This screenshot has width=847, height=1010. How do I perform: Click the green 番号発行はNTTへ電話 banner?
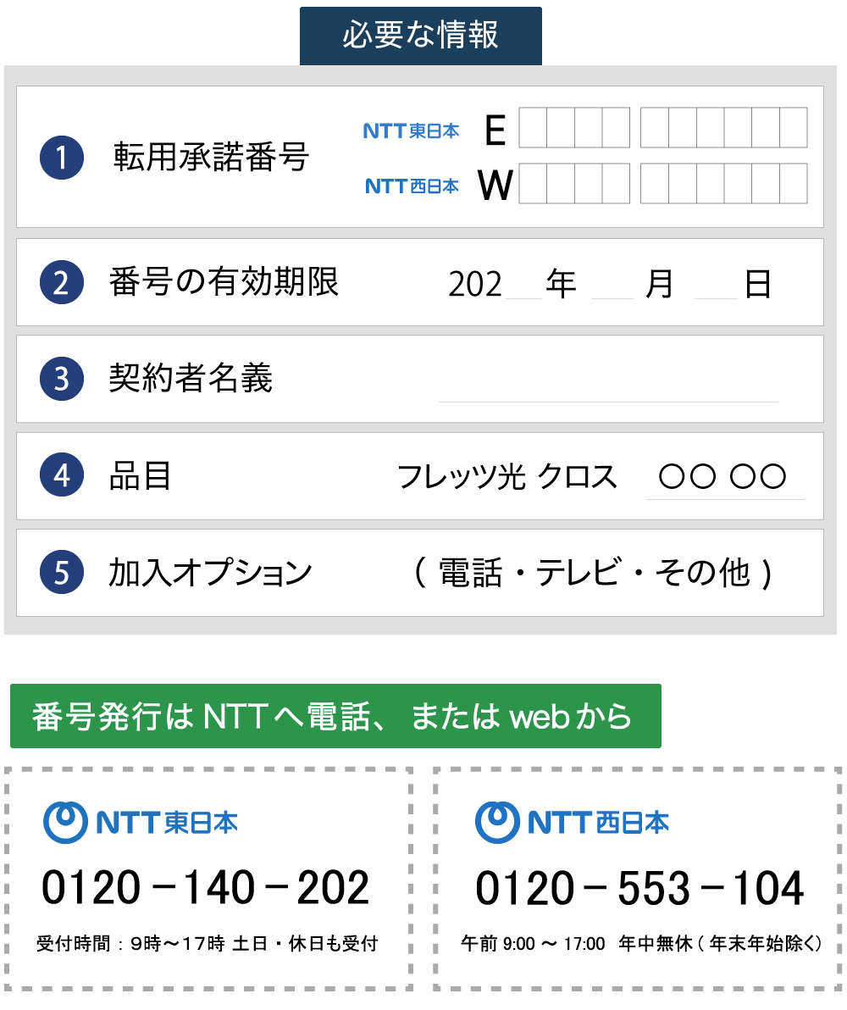[x=335, y=716]
